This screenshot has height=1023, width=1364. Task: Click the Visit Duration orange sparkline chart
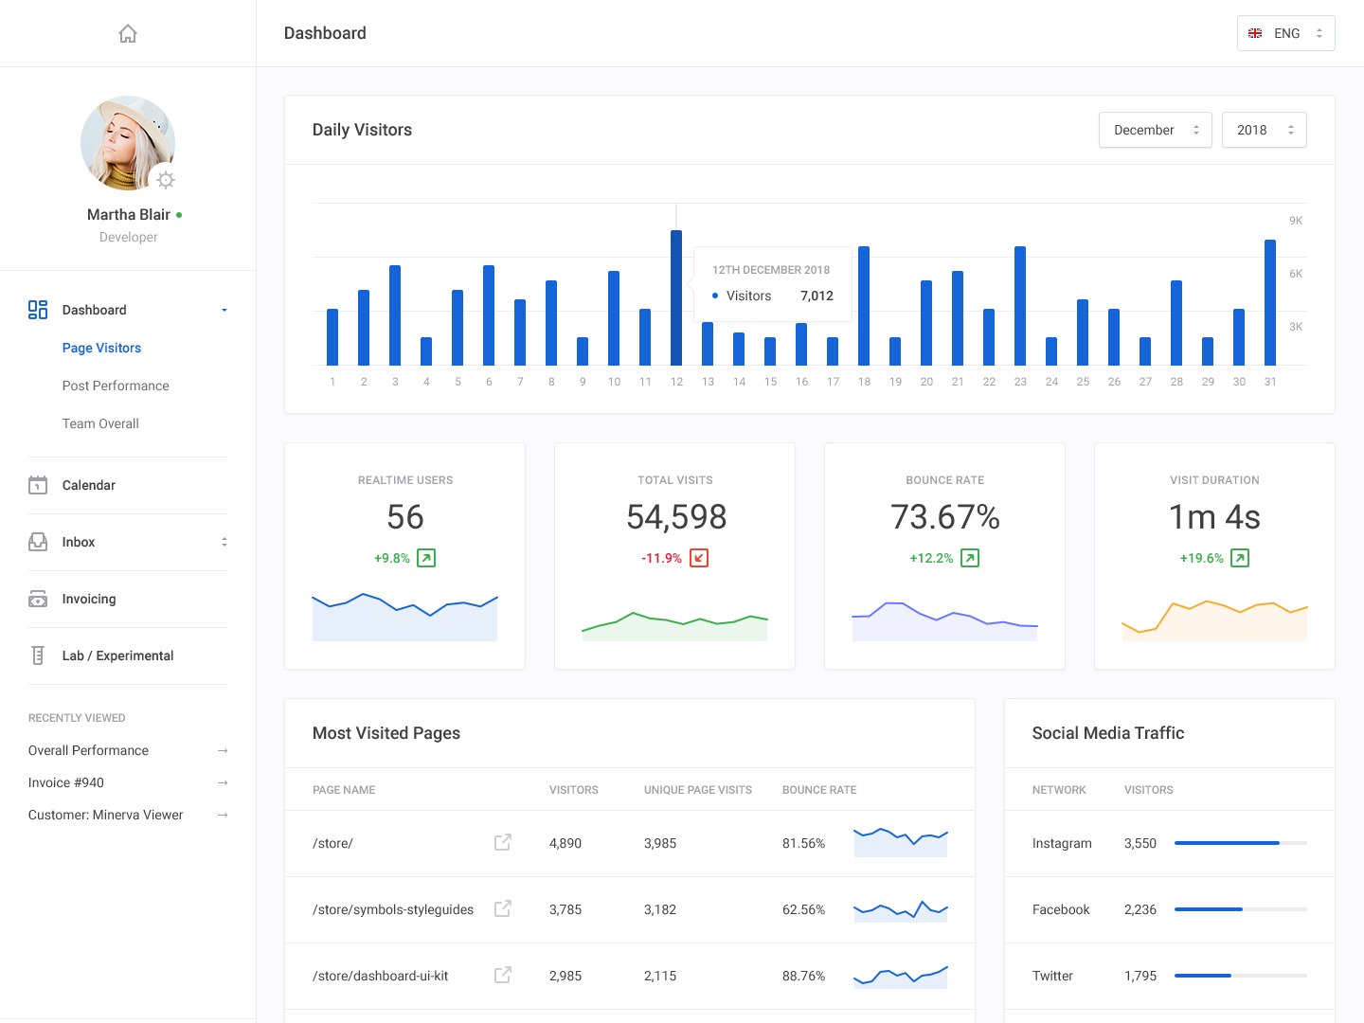click(1214, 620)
